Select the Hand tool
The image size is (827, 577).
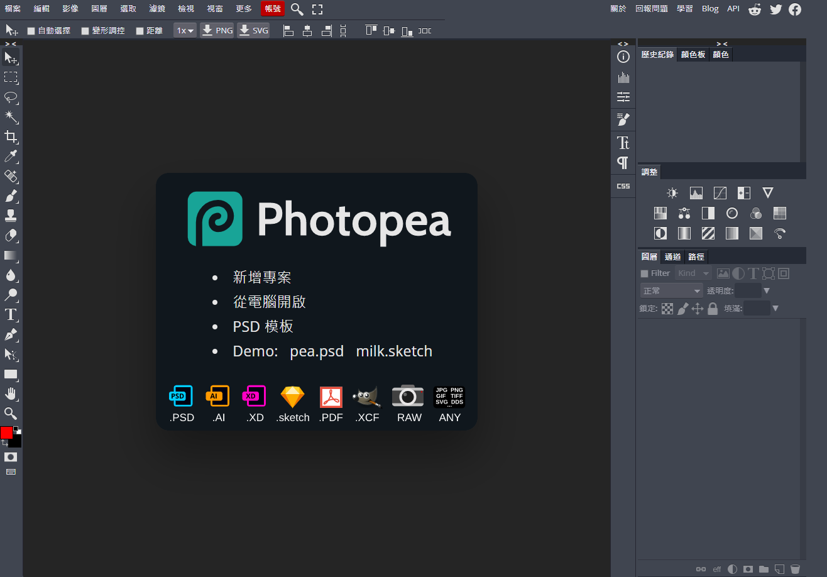pos(11,394)
